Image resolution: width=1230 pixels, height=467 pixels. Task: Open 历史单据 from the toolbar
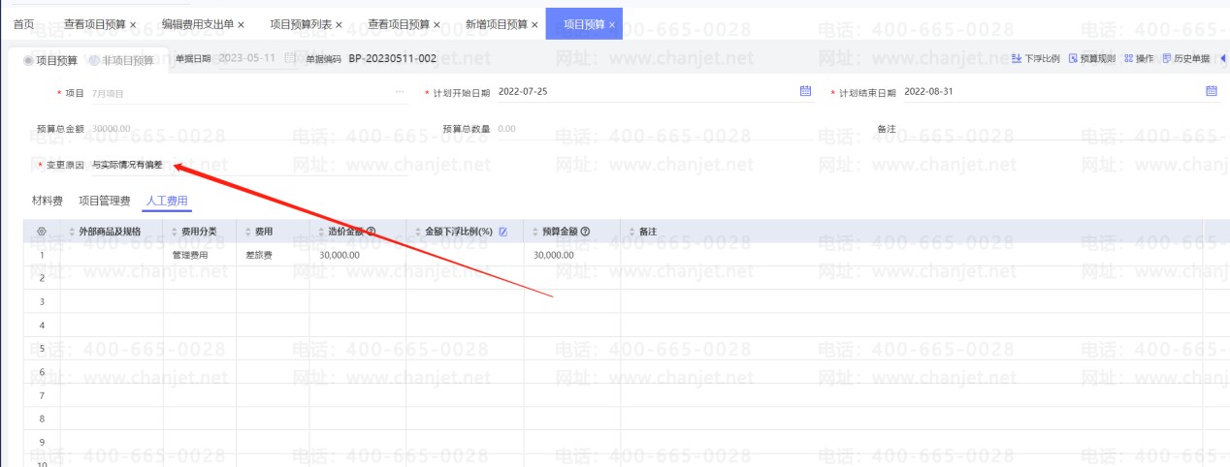click(1185, 59)
